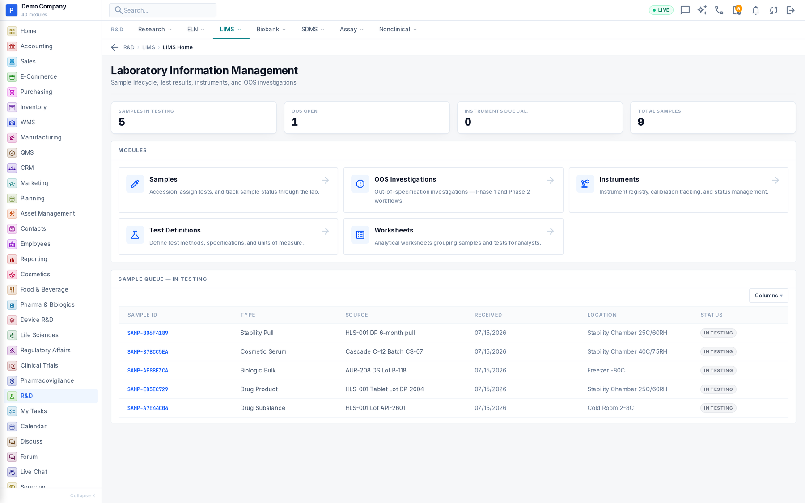The height and width of the screenshot is (503, 805).
Task: Click the Instruments microscope icon
Action: [x=585, y=183]
